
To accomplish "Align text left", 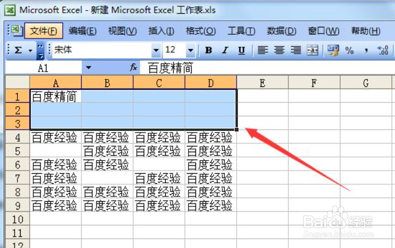I will click(262, 51).
